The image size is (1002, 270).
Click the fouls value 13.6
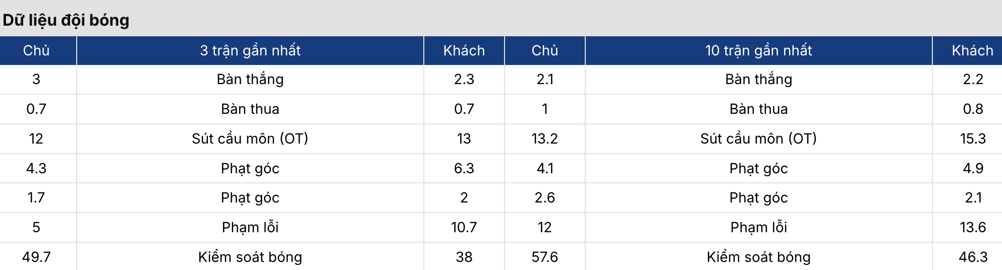click(973, 227)
